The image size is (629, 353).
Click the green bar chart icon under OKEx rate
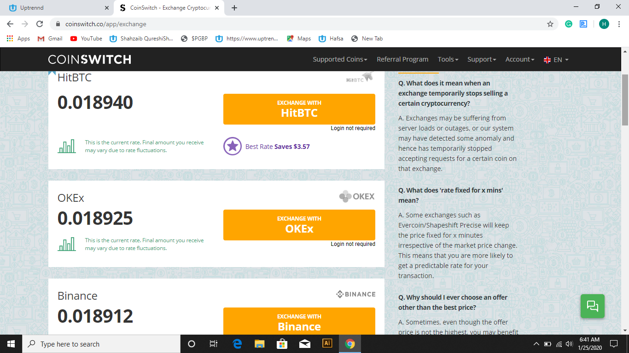pyautogui.click(x=67, y=244)
